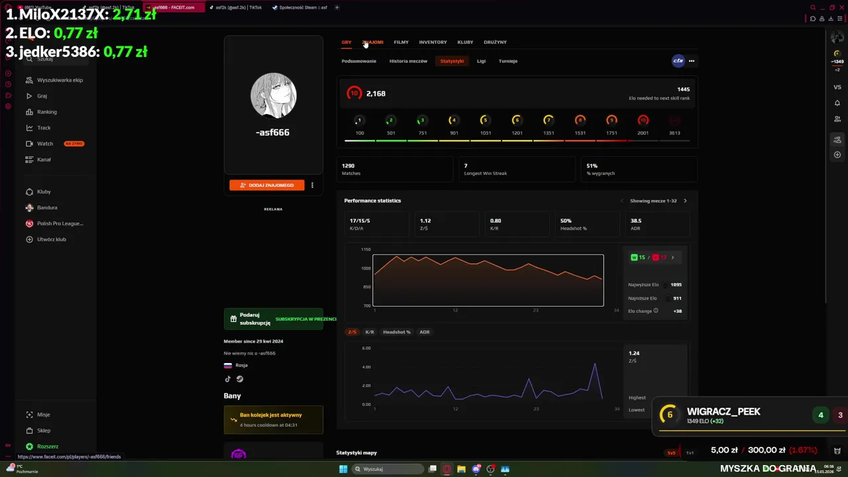Open Wyszukiwarka ekip in left sidebar

[54, 80]
